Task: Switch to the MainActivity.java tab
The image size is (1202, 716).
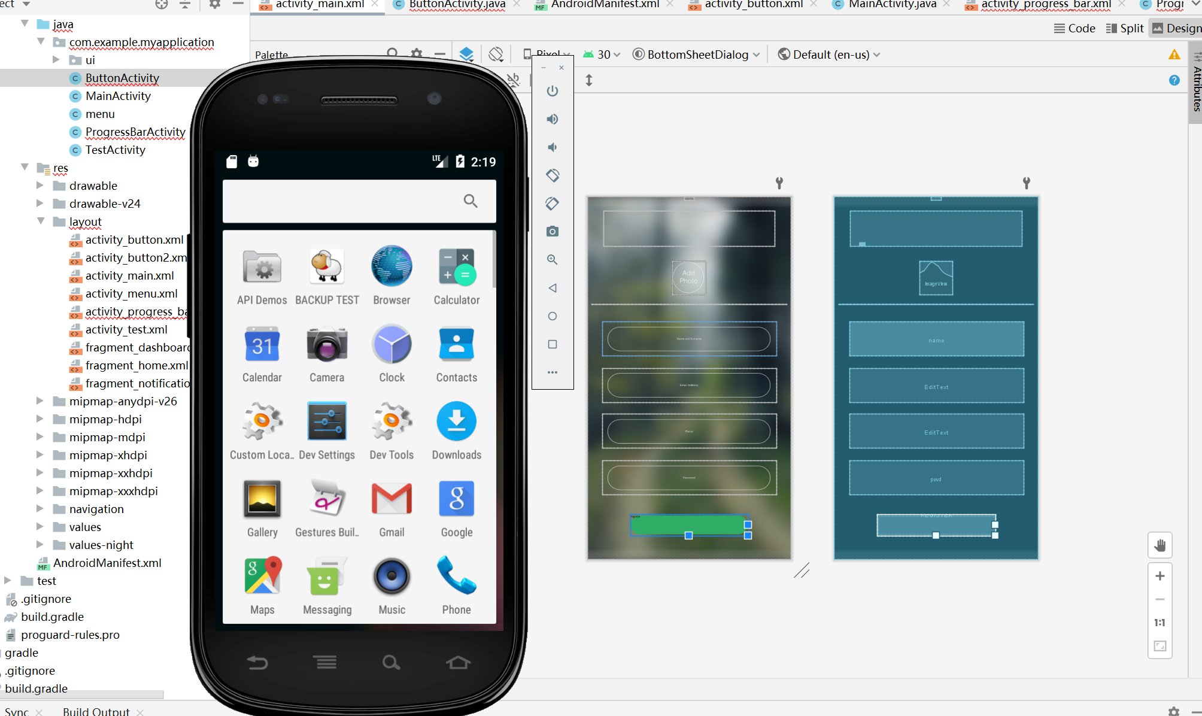Action: coord(892,5)
